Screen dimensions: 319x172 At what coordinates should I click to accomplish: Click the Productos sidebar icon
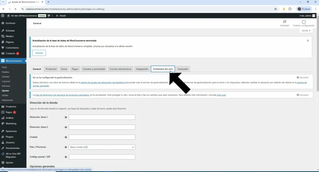click(x=3, y=106)
